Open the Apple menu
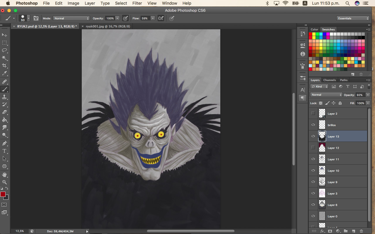 tap(8, 3)
